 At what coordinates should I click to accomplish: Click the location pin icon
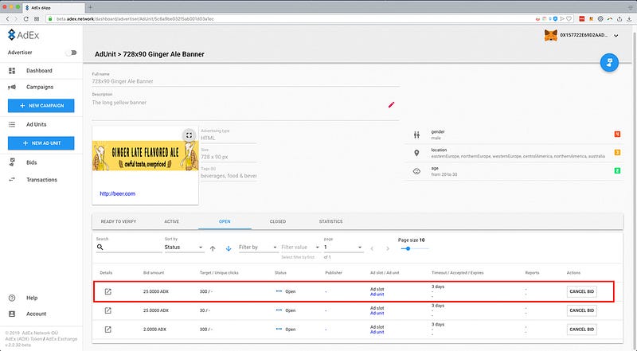tap(416, 153)
